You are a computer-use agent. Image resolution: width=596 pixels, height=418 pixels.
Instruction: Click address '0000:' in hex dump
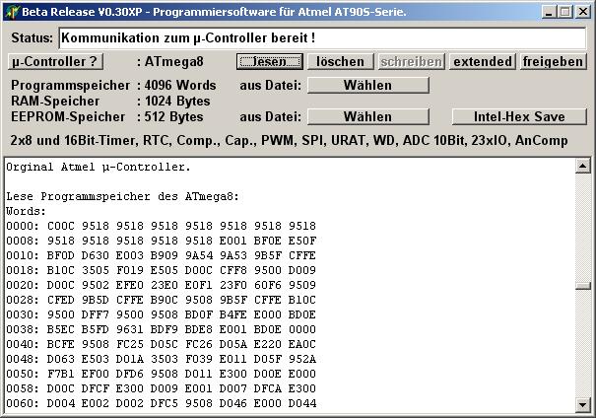(23, 226)
